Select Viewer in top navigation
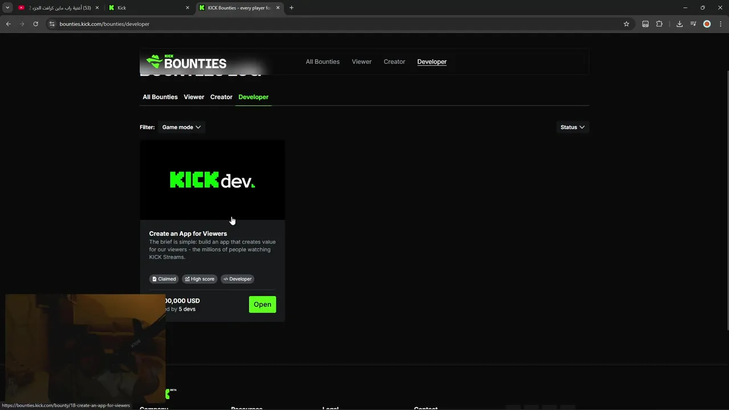 pos(362,61)
